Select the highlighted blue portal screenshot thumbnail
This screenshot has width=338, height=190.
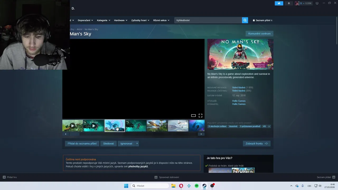[x=115, y=126]
